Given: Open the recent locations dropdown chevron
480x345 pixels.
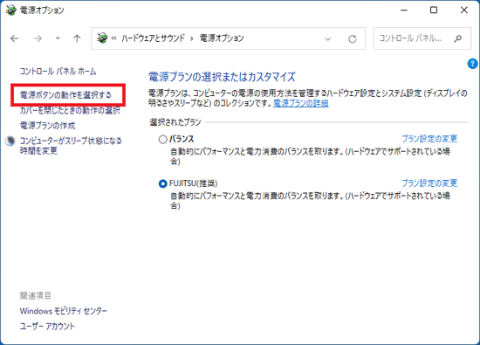Looking at the screenshot, I should [x=58, y=38].
